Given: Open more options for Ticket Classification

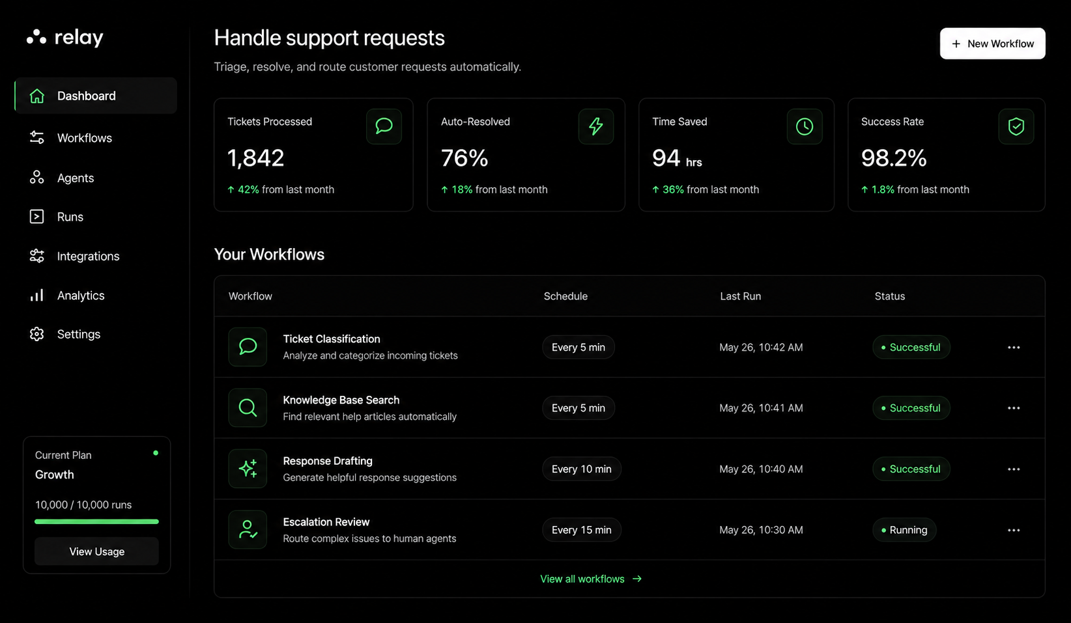Looking at the screenshot, I should tap(1014, 348).
